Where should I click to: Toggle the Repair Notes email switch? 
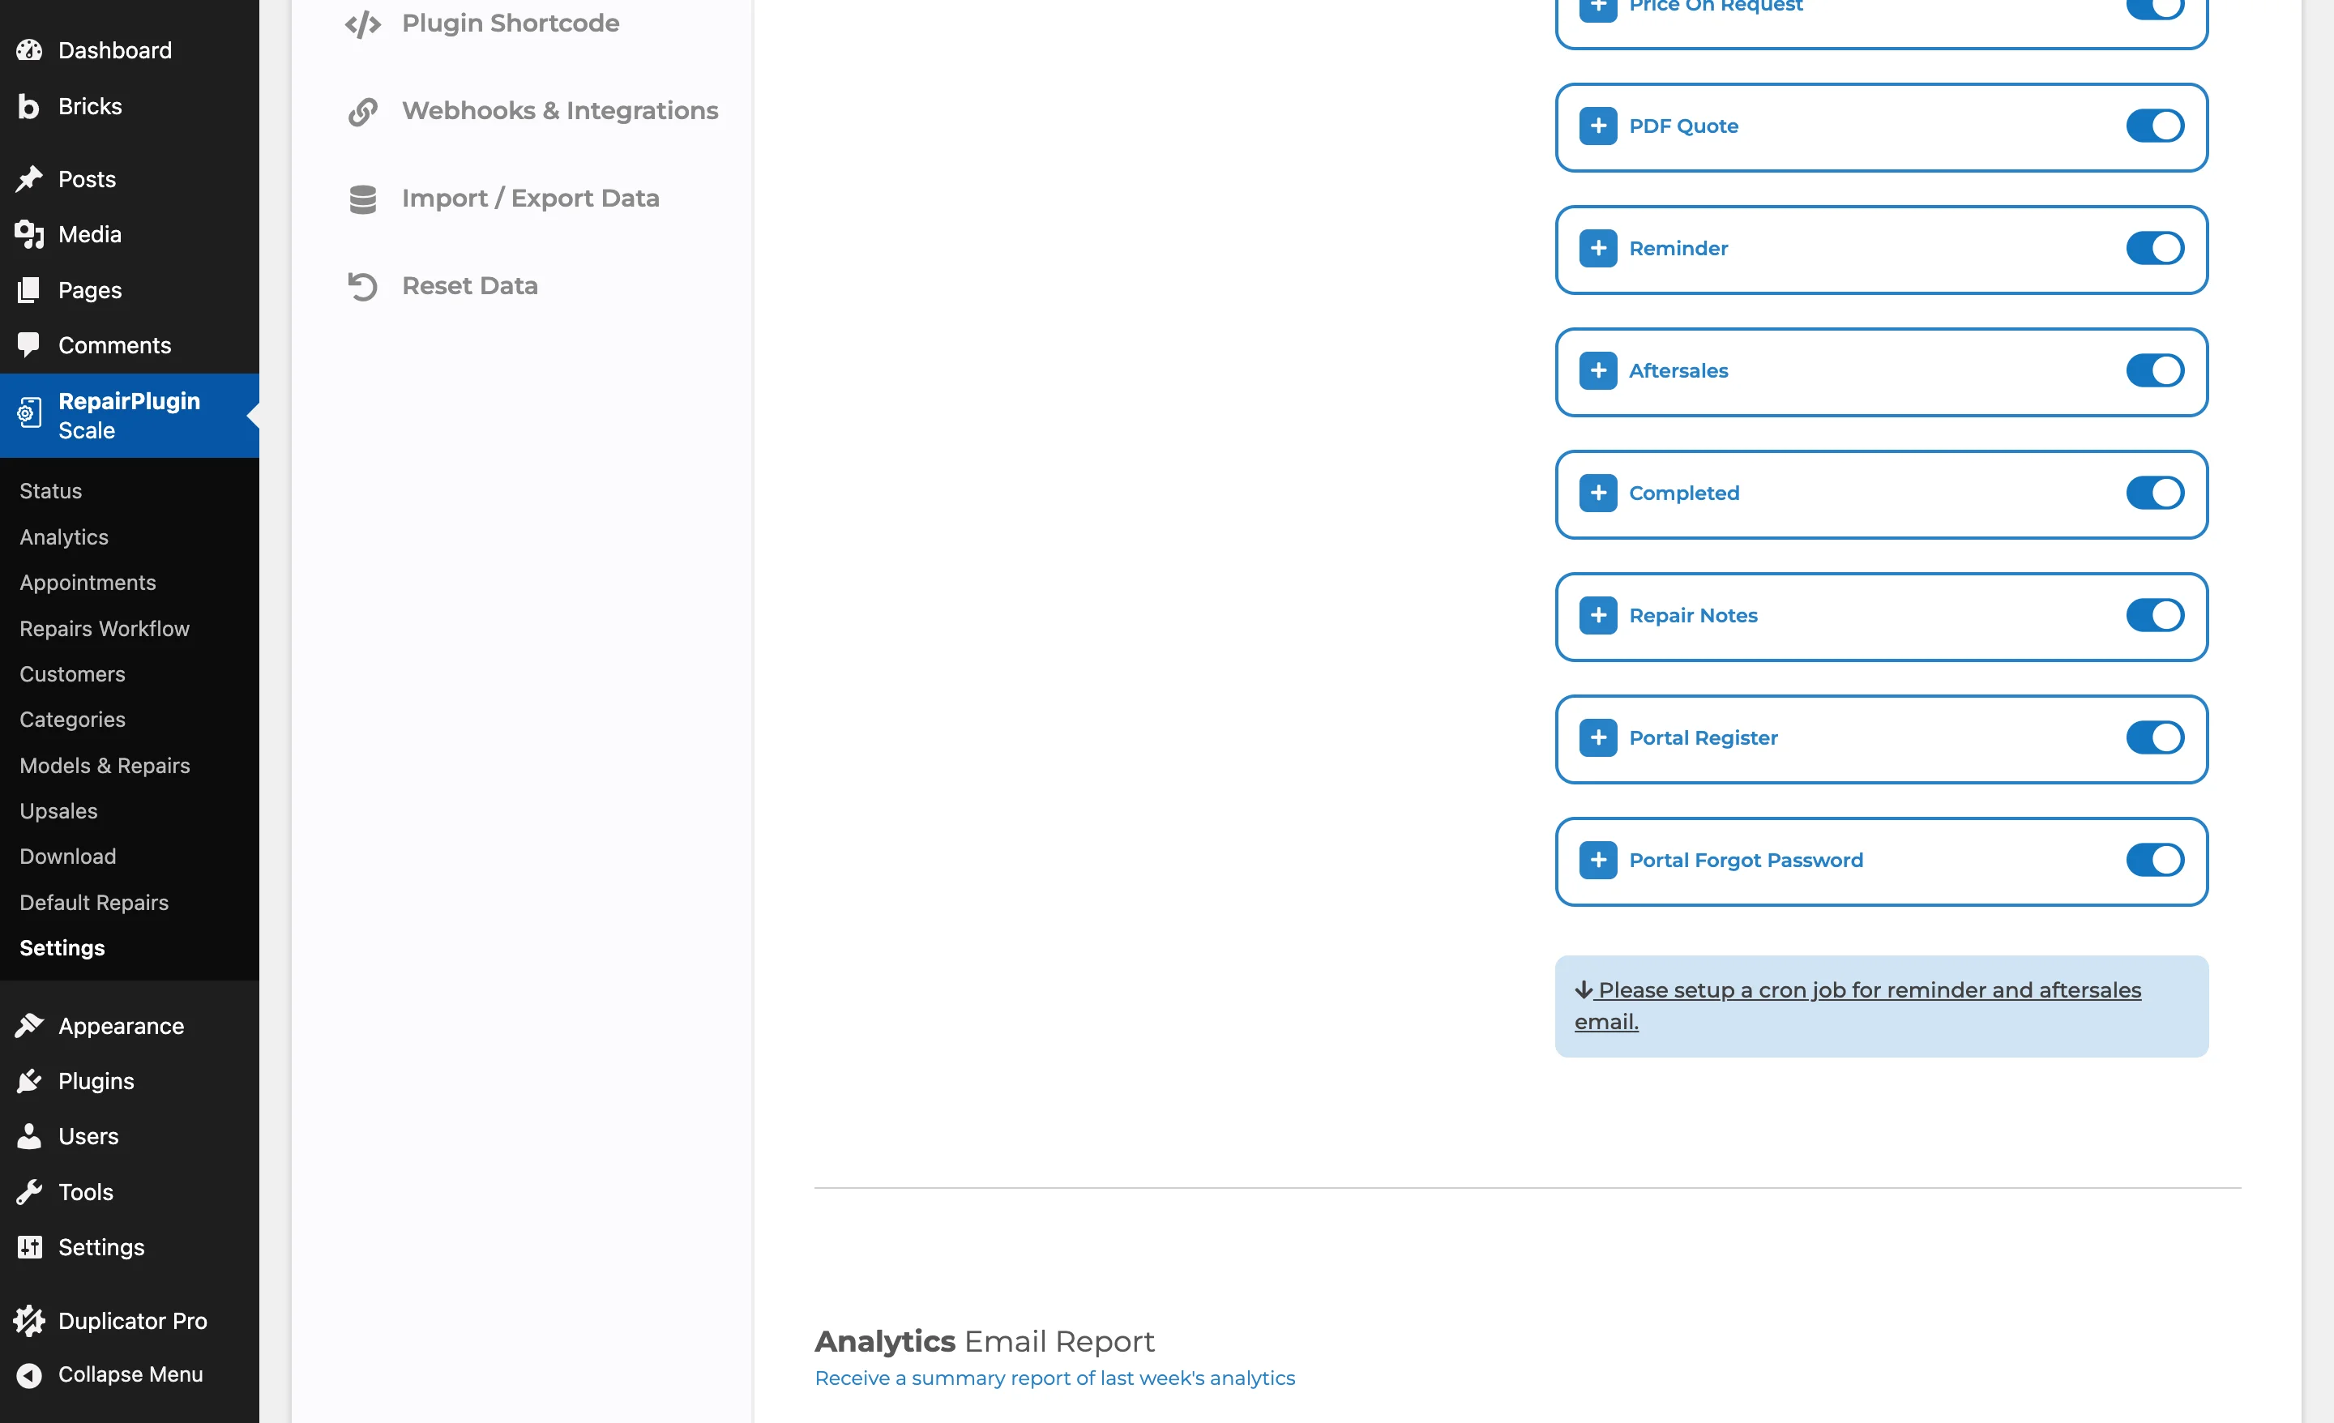[2155, 615]
